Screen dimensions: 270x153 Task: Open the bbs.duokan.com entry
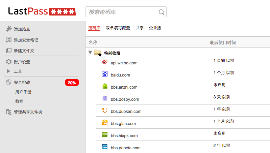(126, 112)
